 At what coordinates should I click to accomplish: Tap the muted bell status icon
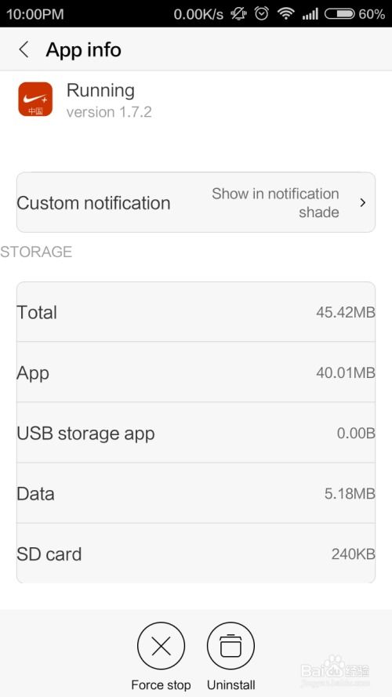pos(238,14)
